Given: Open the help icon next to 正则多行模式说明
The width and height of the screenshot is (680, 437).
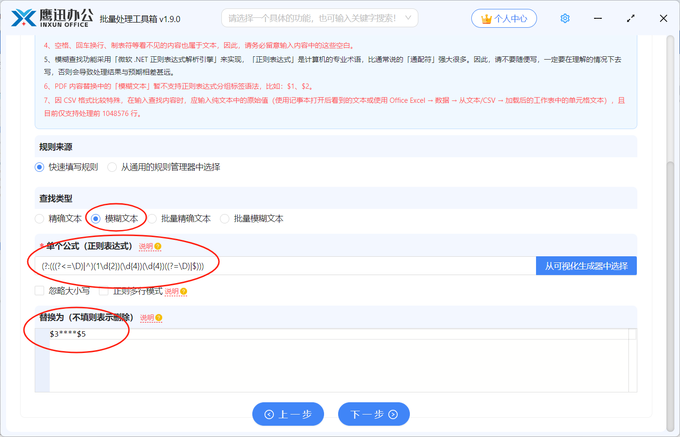Looking at the screenshot, I should (182, 291).
